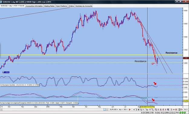Click the upper Resistance label on chart

click(171, 53)
